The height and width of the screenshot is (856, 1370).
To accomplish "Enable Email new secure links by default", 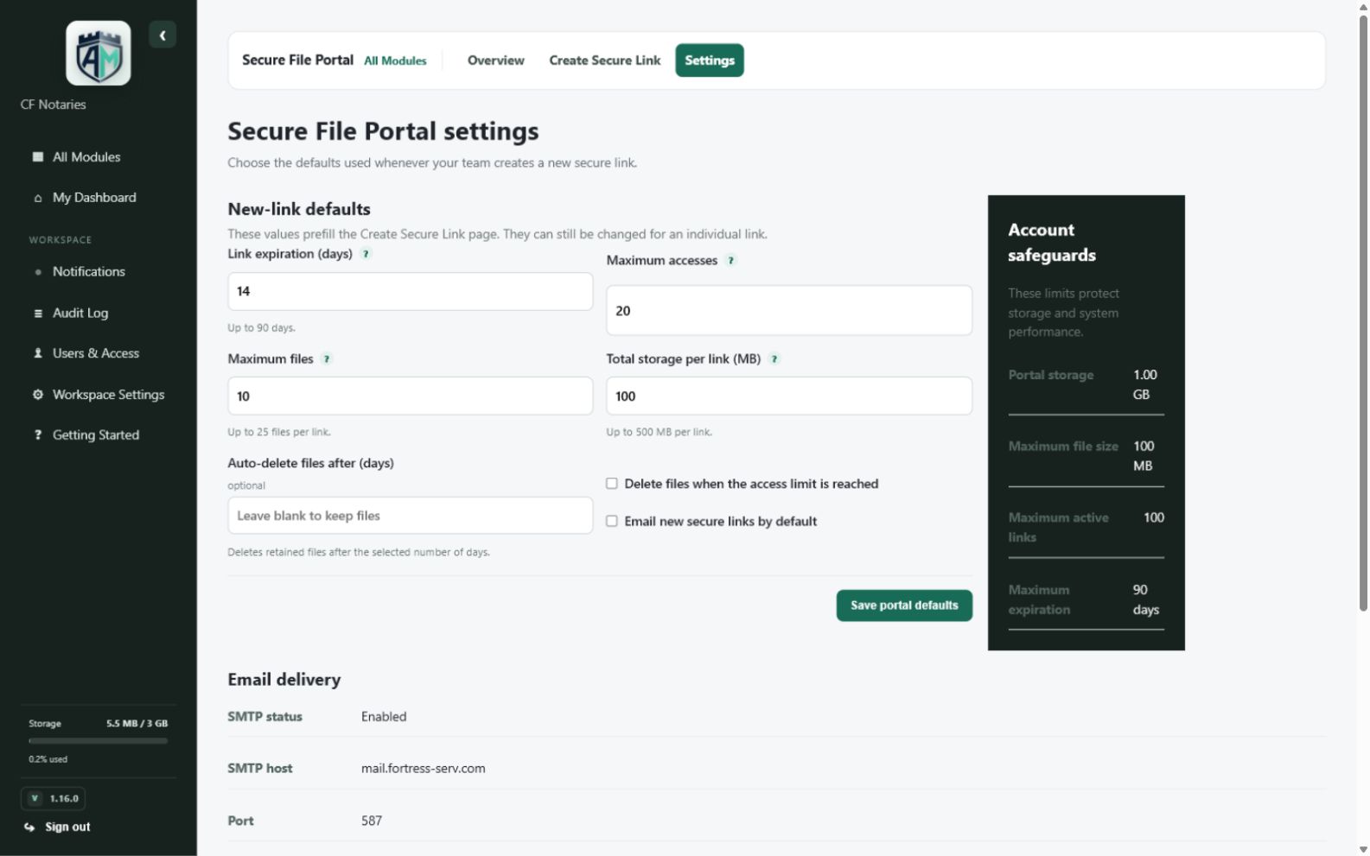I will [x=612, y=522].
